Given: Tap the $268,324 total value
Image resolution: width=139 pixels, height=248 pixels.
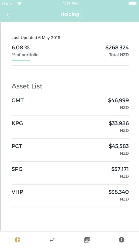Looking at the screenshot, I should coord(117,48).
